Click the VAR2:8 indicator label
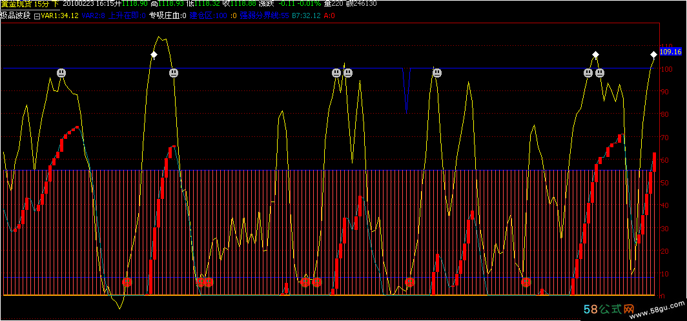 click(x=95, y=15)
